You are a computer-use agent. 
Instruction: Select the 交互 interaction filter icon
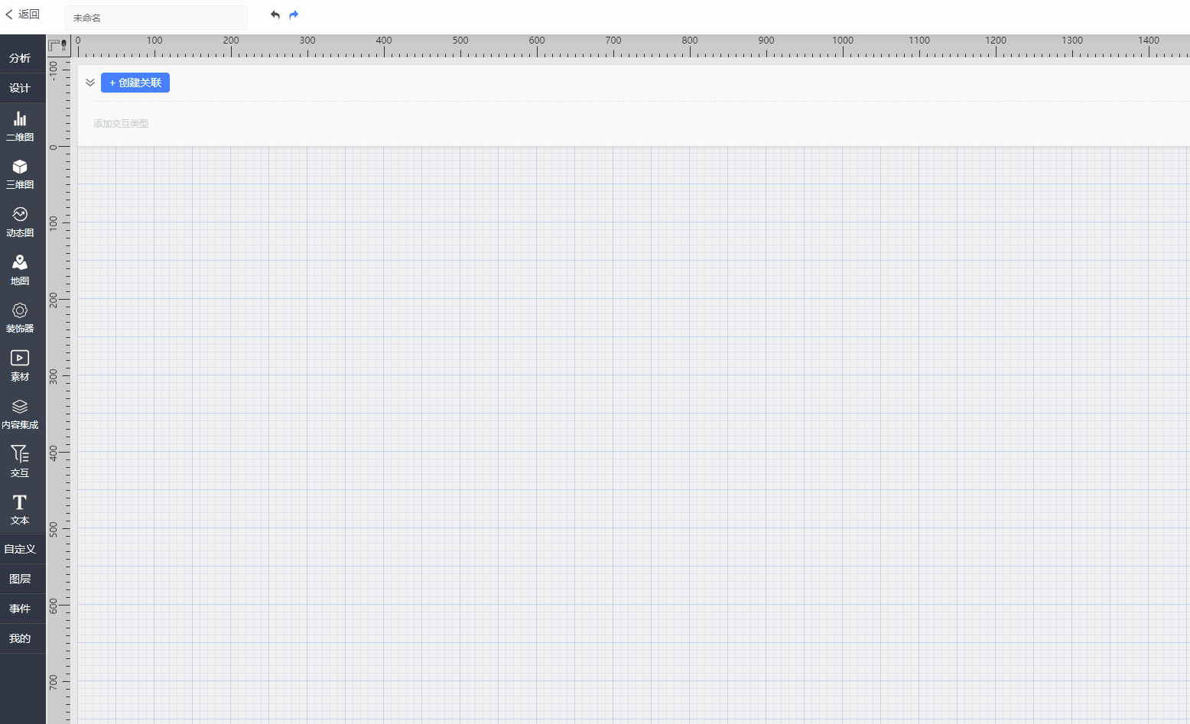point(20,462)
